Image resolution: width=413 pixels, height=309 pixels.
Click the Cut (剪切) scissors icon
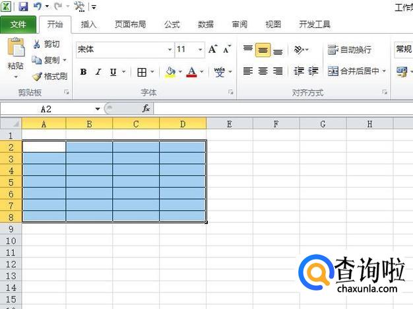tap(37, 44)
